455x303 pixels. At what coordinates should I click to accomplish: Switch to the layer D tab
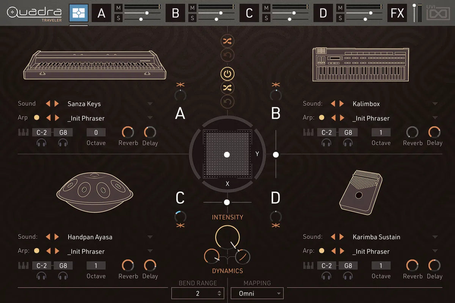click(323, 13)
